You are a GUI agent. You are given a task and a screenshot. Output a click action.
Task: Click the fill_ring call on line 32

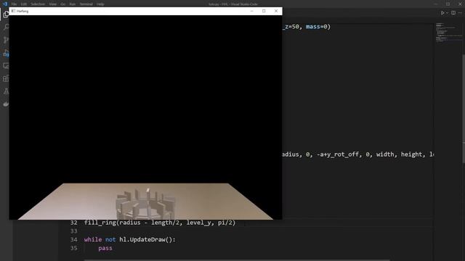[x=160, y=223]
